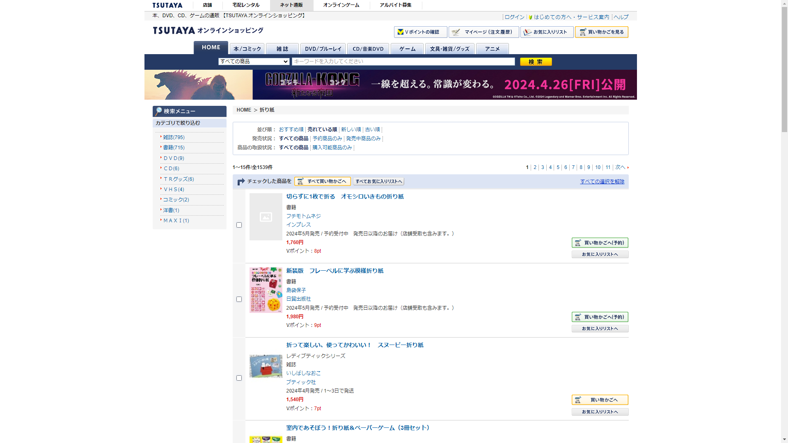Click the yellow 検索 button
This screenshot has width=788, height=443.
coord(536,62)
